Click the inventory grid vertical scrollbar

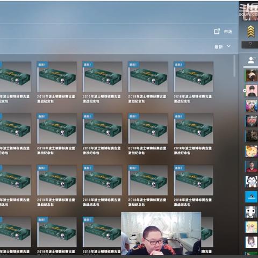(234, 66)
